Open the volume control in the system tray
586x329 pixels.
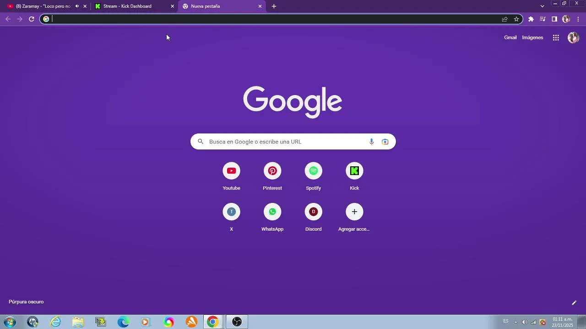click(x=525, y=322)
